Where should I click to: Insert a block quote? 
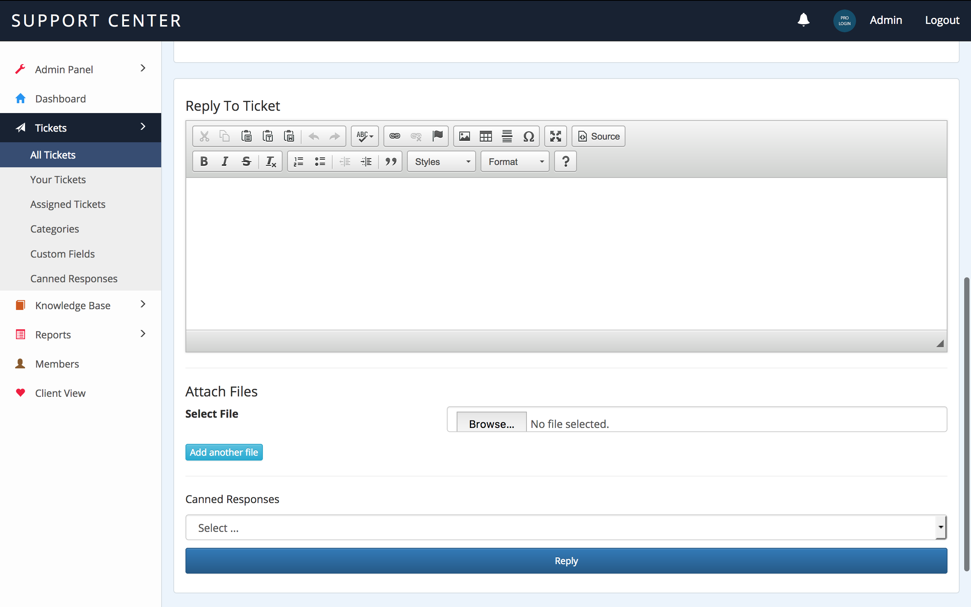point(390,161)
